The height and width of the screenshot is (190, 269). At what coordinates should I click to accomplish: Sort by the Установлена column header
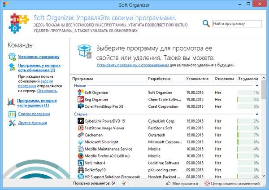(197, 79)
